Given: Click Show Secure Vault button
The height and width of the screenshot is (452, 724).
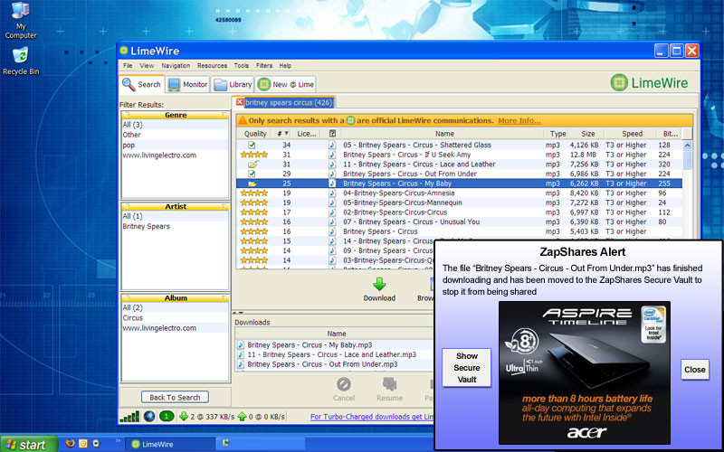Looking at the screenshot, I should (466, 368).
